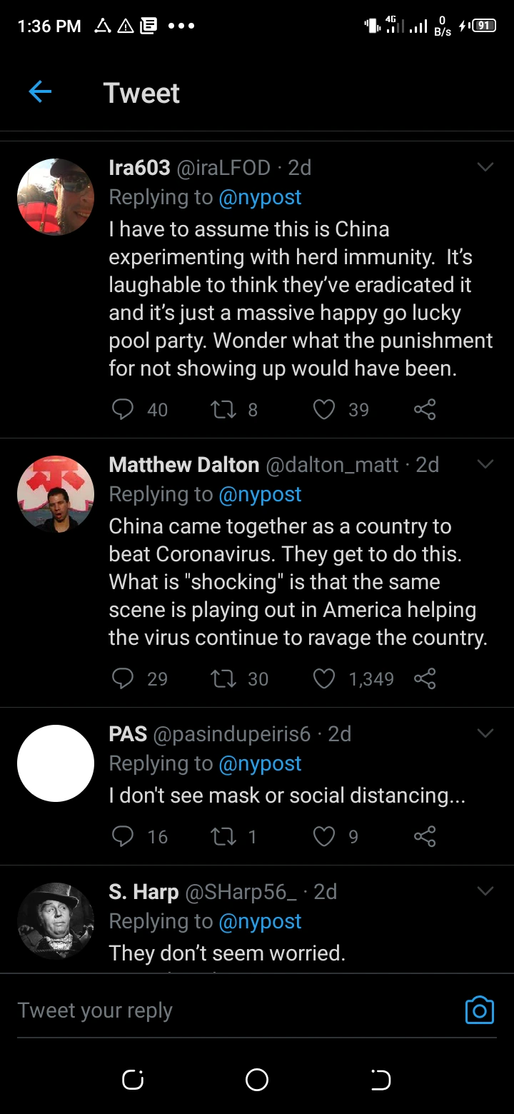
Task: Reply to PAS's tweet via comment icon
Action: 123,836
